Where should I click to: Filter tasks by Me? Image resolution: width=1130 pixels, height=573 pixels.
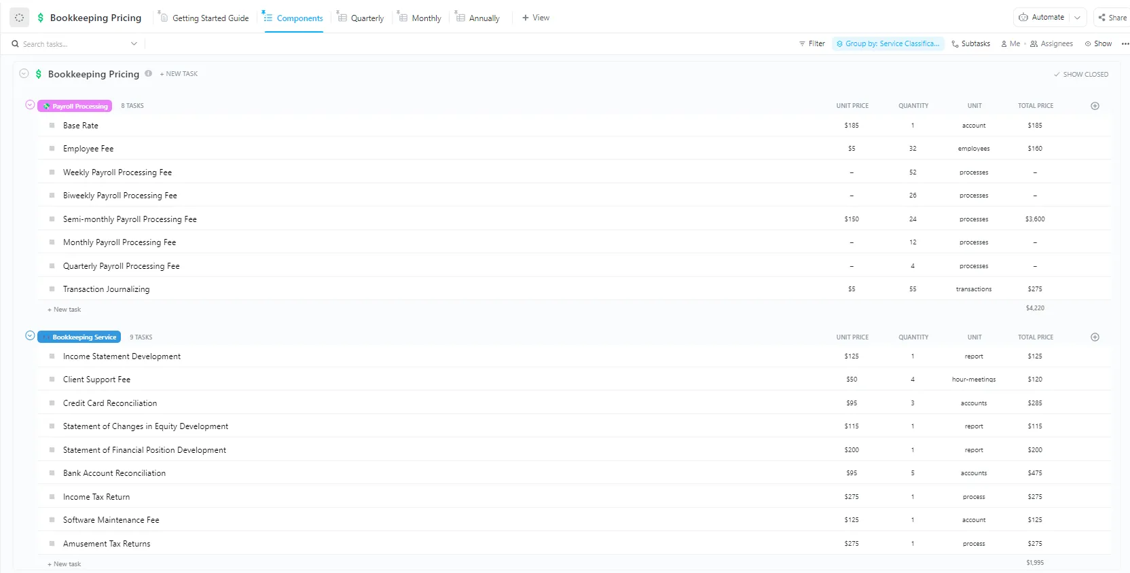point(1010,43)
